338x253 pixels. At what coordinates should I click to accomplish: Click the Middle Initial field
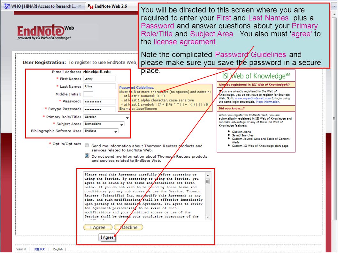click(88, 94)
